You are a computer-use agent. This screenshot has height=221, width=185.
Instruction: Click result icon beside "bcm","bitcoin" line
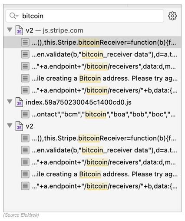point(25,114)
